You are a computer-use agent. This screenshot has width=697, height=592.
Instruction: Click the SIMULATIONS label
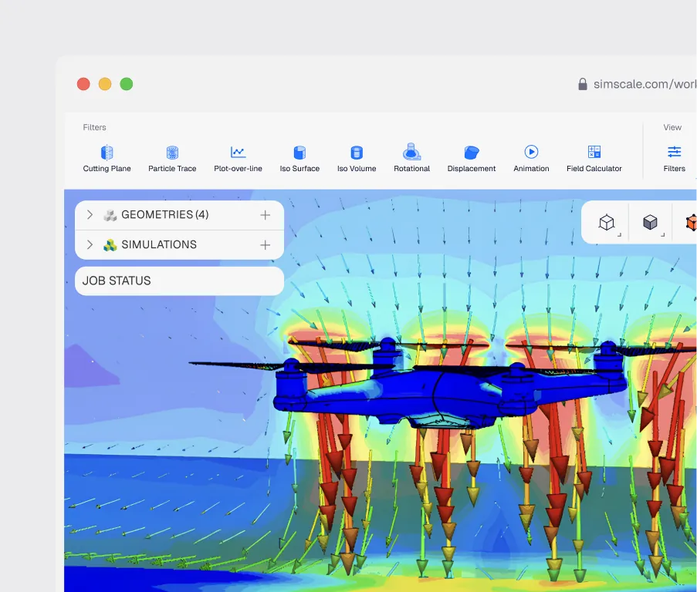[159, 244]
